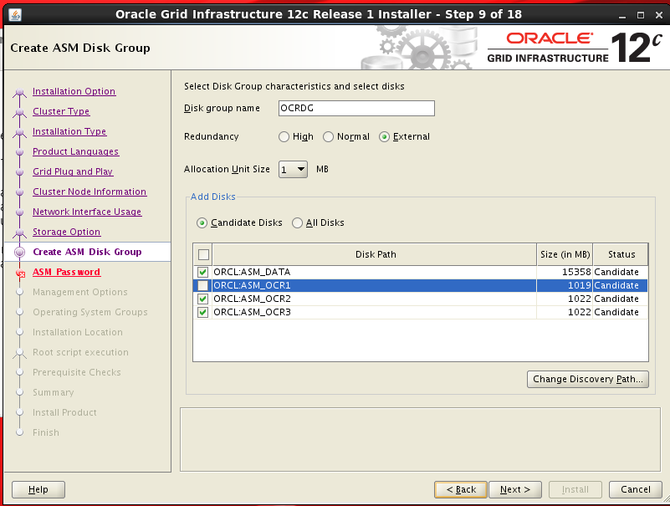Viewport: 670px width, 506px height.
Task: Go to Cluster Type step
Action: [x=61, y=111]
